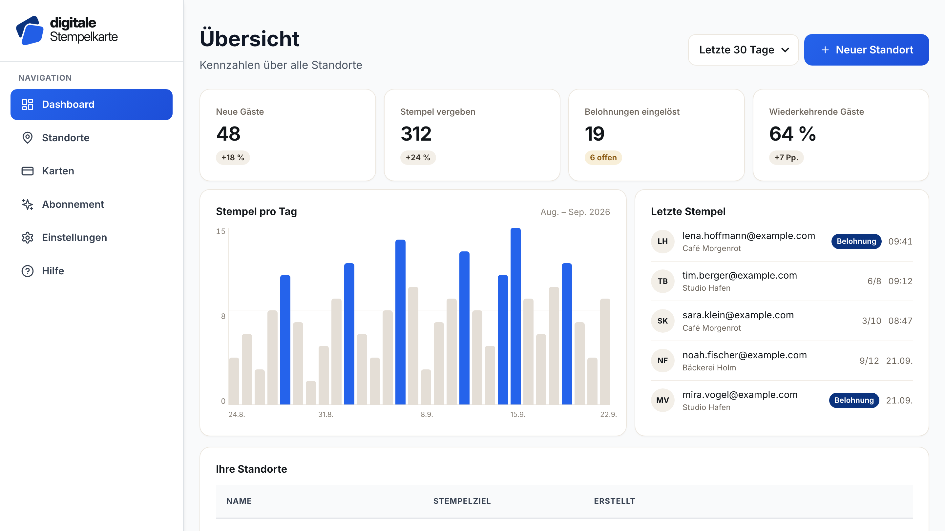The width and height of the screenshot is (945, 531).
Task: Click the Belohnungen eingelöst value 19
Action: [594, 134]
